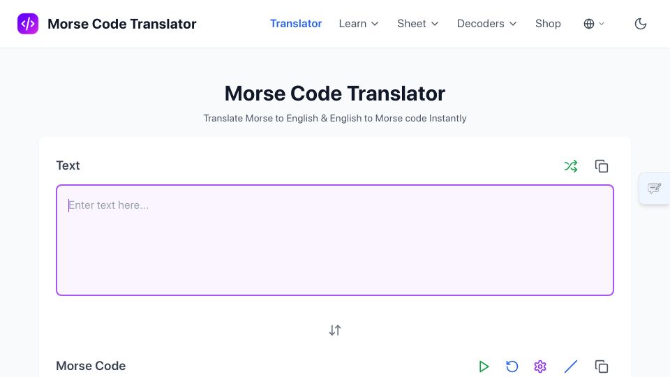Screen dimensions: 670x377
Task: Open the Shop page
Action: click(548, 24)
